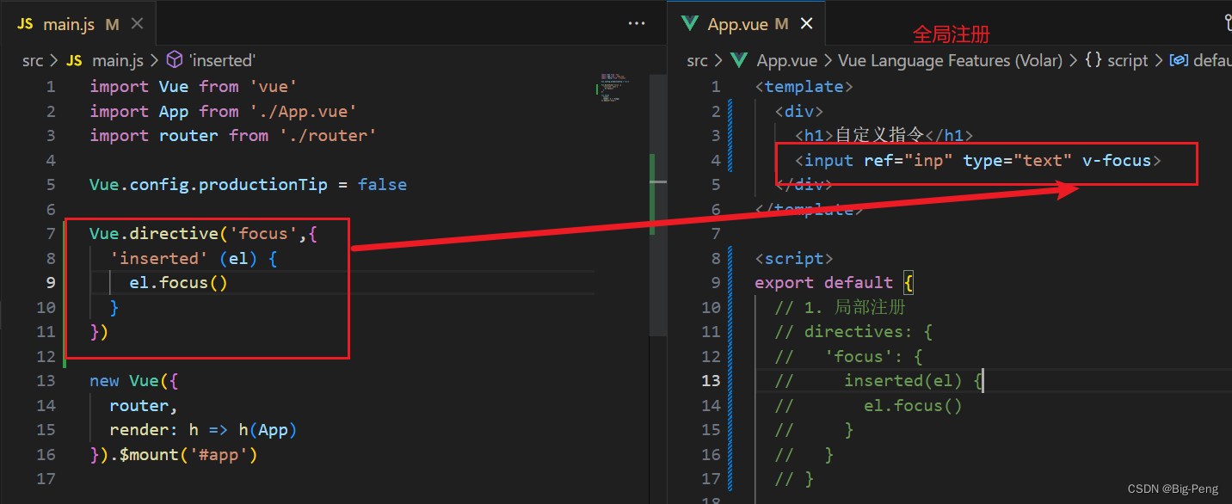Open src folder breadcrumb above App.vue
The width and height of the screenshot is (1232, 504).
(x=698, y=60)
